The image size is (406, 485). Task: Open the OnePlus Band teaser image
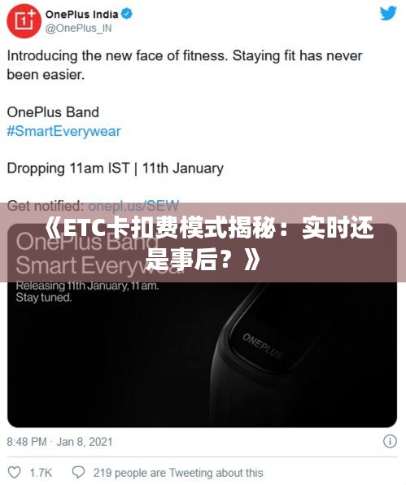[x=202, y=326]
